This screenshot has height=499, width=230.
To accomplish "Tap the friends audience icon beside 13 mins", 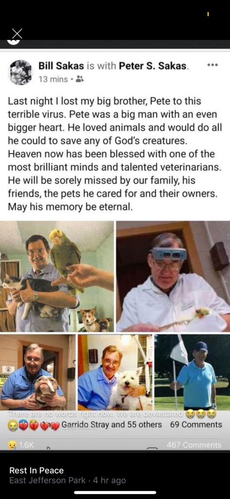I will [80, 79].
